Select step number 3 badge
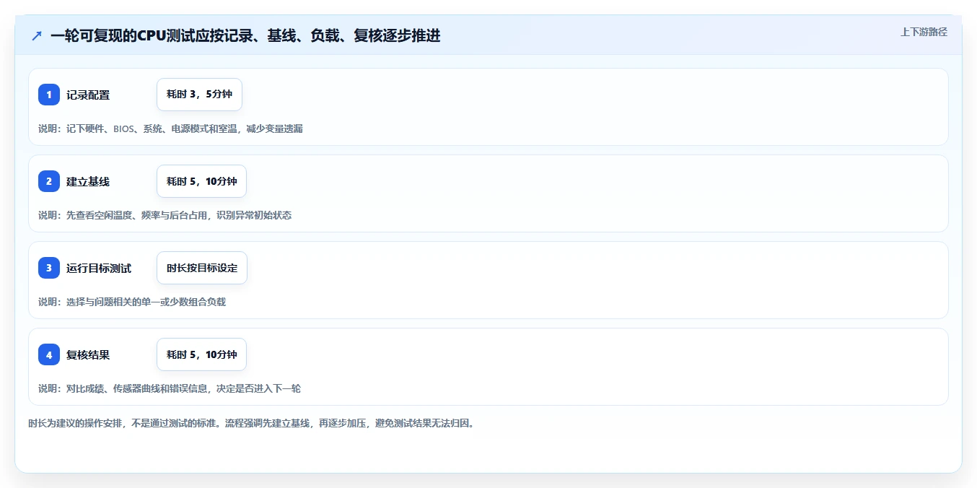Viewport: 977px width, 488px height. pos(49,268)
